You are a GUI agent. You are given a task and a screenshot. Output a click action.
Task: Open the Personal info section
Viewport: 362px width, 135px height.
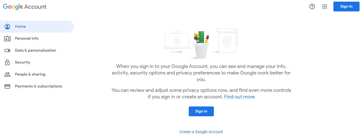tap(27, 39)
